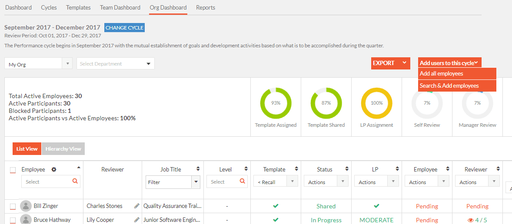This screenshot has width=512, height=224.
Task: Switch to List View
Action: pos(27,148)
